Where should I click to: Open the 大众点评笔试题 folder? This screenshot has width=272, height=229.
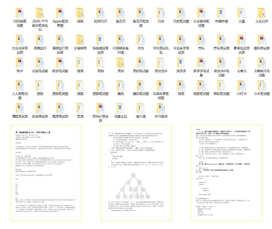pos(20,40)
